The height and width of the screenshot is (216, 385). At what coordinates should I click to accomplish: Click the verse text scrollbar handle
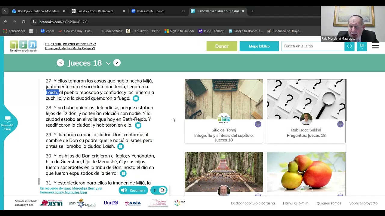39,181
